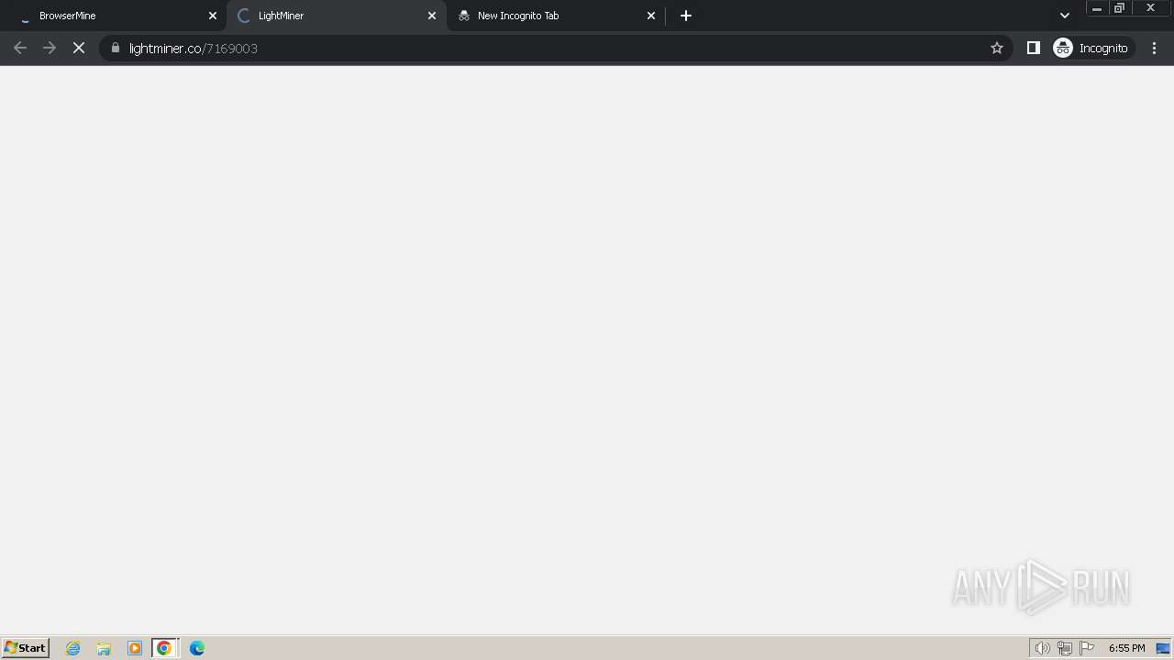
Task: Go forward to next page
Action: click(50, 48)
